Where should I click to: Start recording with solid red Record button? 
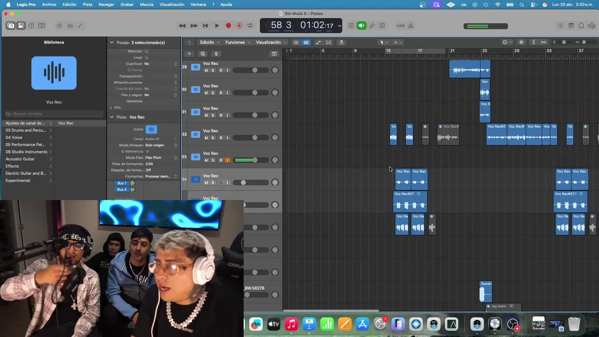click(x=228, y=26)
